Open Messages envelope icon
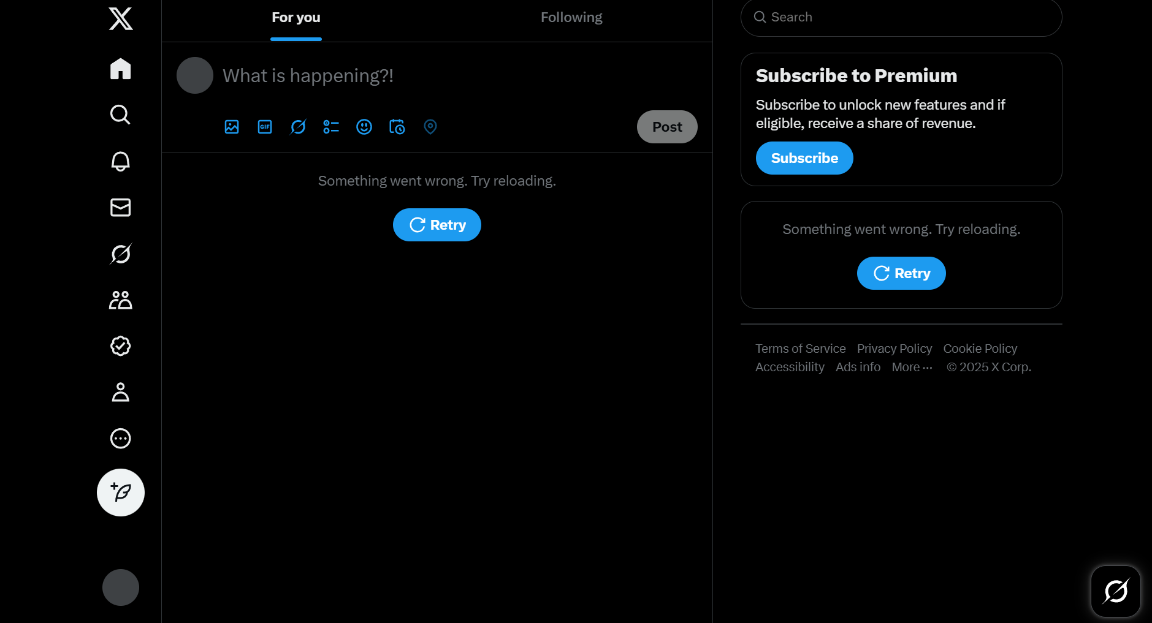The width and height of the screenshot is (1152, 623). pyautogui.click(x=121, y=208)
